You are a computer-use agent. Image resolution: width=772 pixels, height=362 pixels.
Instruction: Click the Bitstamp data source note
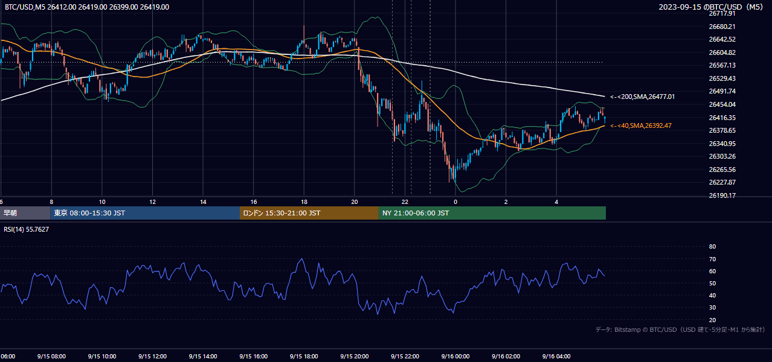pyautogui.click(x=680, y=329)
